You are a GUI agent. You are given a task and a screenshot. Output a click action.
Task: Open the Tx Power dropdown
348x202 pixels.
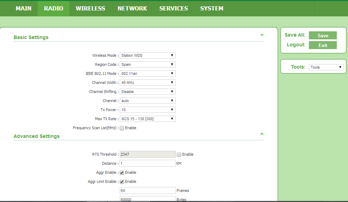(x=147, y=110)
